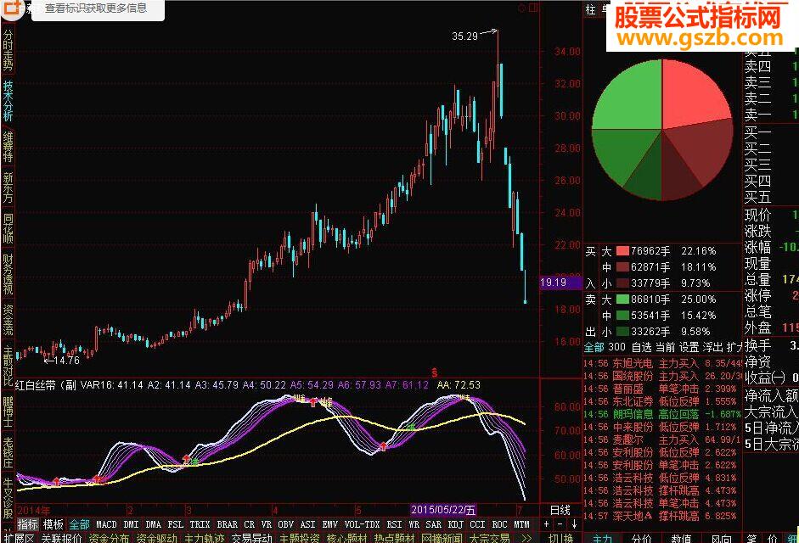
Task: Select the 分价 tab in right panel
Action: click(642, 538)
